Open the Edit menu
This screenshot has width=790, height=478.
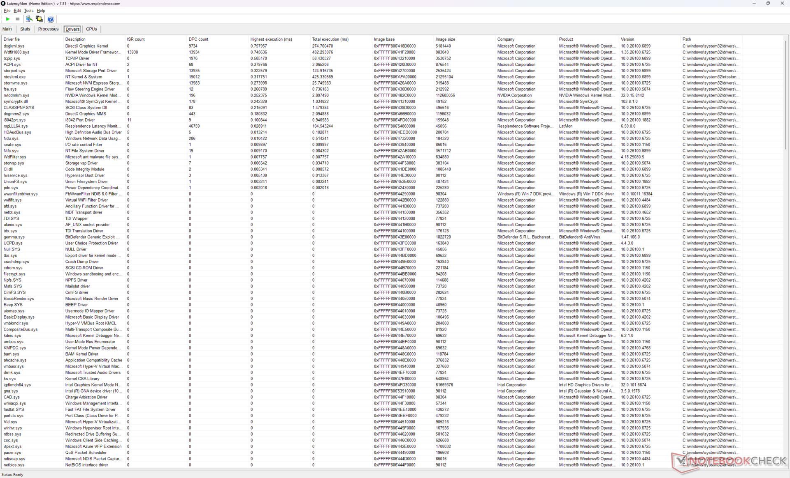(x=17, y=11)
